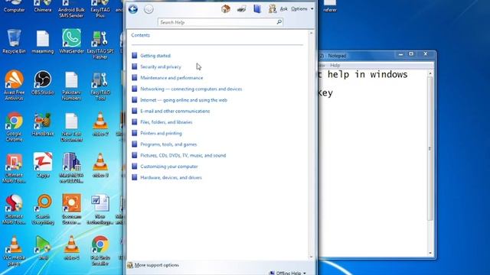This screenshot has width=490, height=275.
Task: Open the Offline Help dropdown
Action: coord(288,273)
